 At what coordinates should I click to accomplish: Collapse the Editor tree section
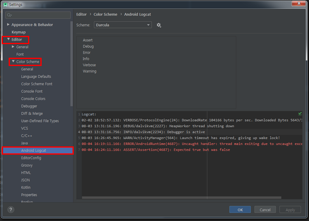(9, 39)
